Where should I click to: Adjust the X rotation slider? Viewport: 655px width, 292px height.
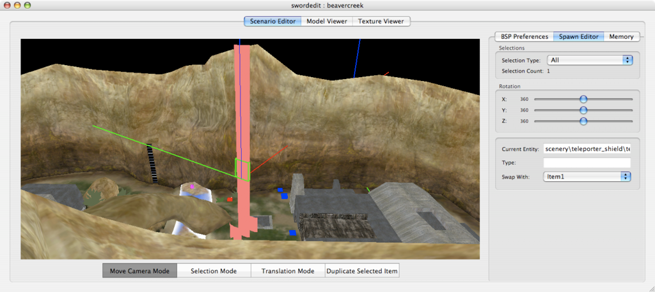click(583, 99)
